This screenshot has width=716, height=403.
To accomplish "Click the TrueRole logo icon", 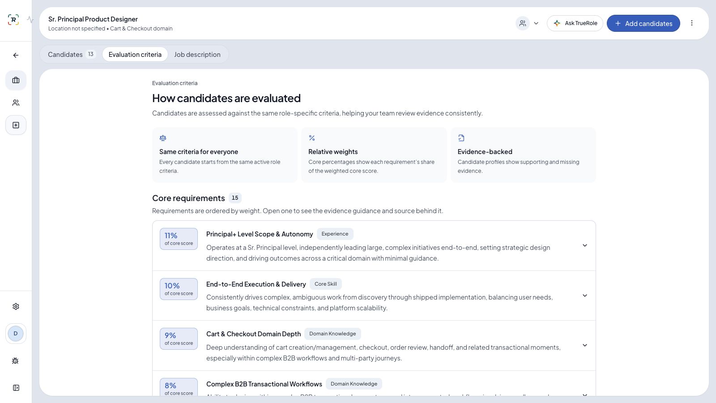I will click(13, 20).
